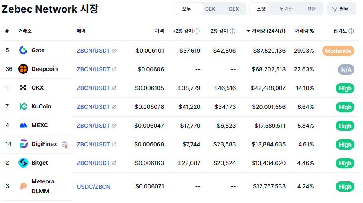This screenshot has height=203, width=363.
Task: Open the Bitget exchange name link
Action: click(x=40, y=163)
